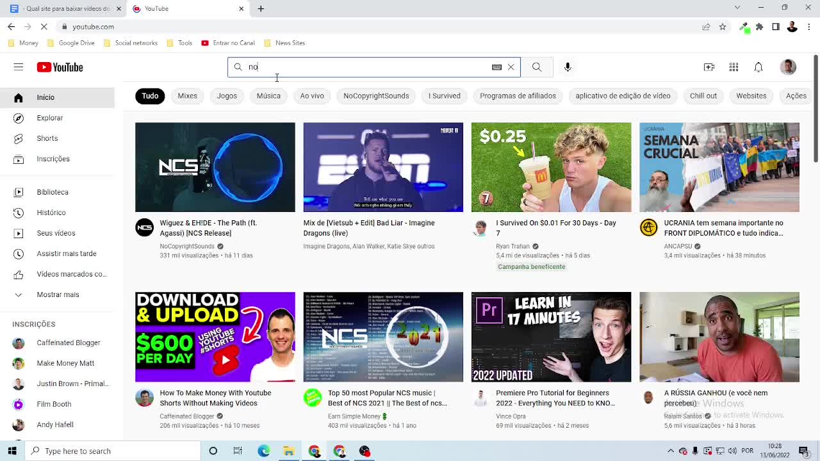Image resolution: width=820 pixels, height=461 pixels.
Task: Select the Mixes filter chip
Action: click(x=187, y=96)
